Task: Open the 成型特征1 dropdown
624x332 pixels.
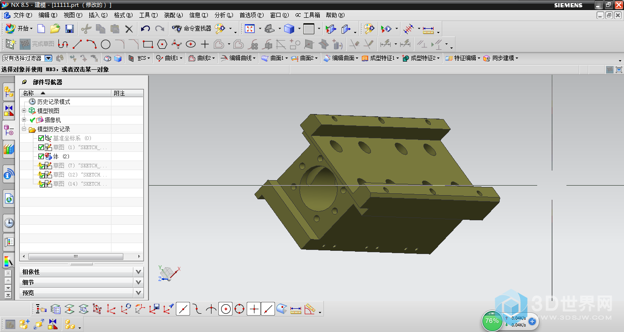Action: (x=380, y=58)
